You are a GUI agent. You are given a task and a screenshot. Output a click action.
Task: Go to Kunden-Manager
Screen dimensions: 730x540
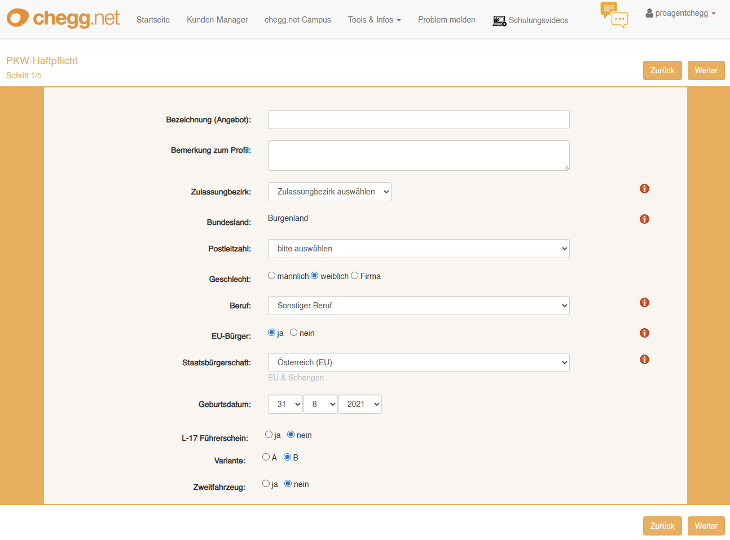click(217, 20)
